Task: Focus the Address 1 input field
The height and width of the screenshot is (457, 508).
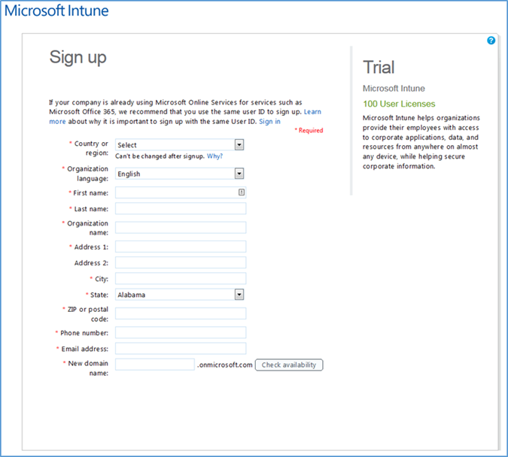Action: pos(181,247)
